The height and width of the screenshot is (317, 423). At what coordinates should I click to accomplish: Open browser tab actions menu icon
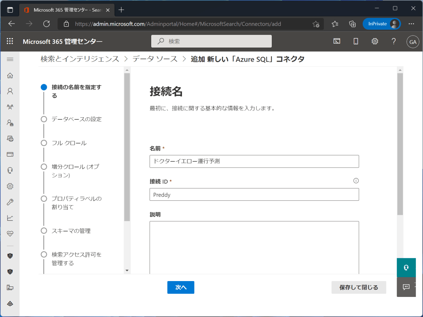pos(10,10)
